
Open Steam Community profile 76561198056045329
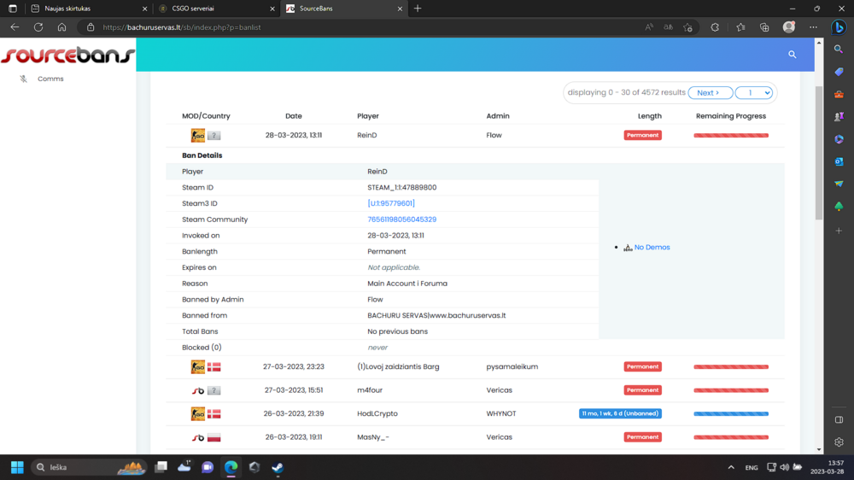click(x=401, y=220)
